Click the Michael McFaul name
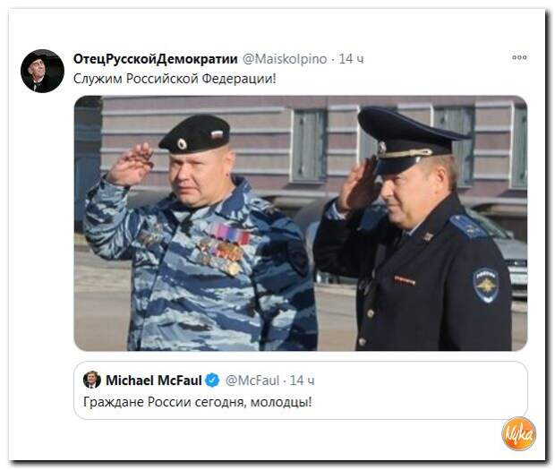 (x=154, y=380)
